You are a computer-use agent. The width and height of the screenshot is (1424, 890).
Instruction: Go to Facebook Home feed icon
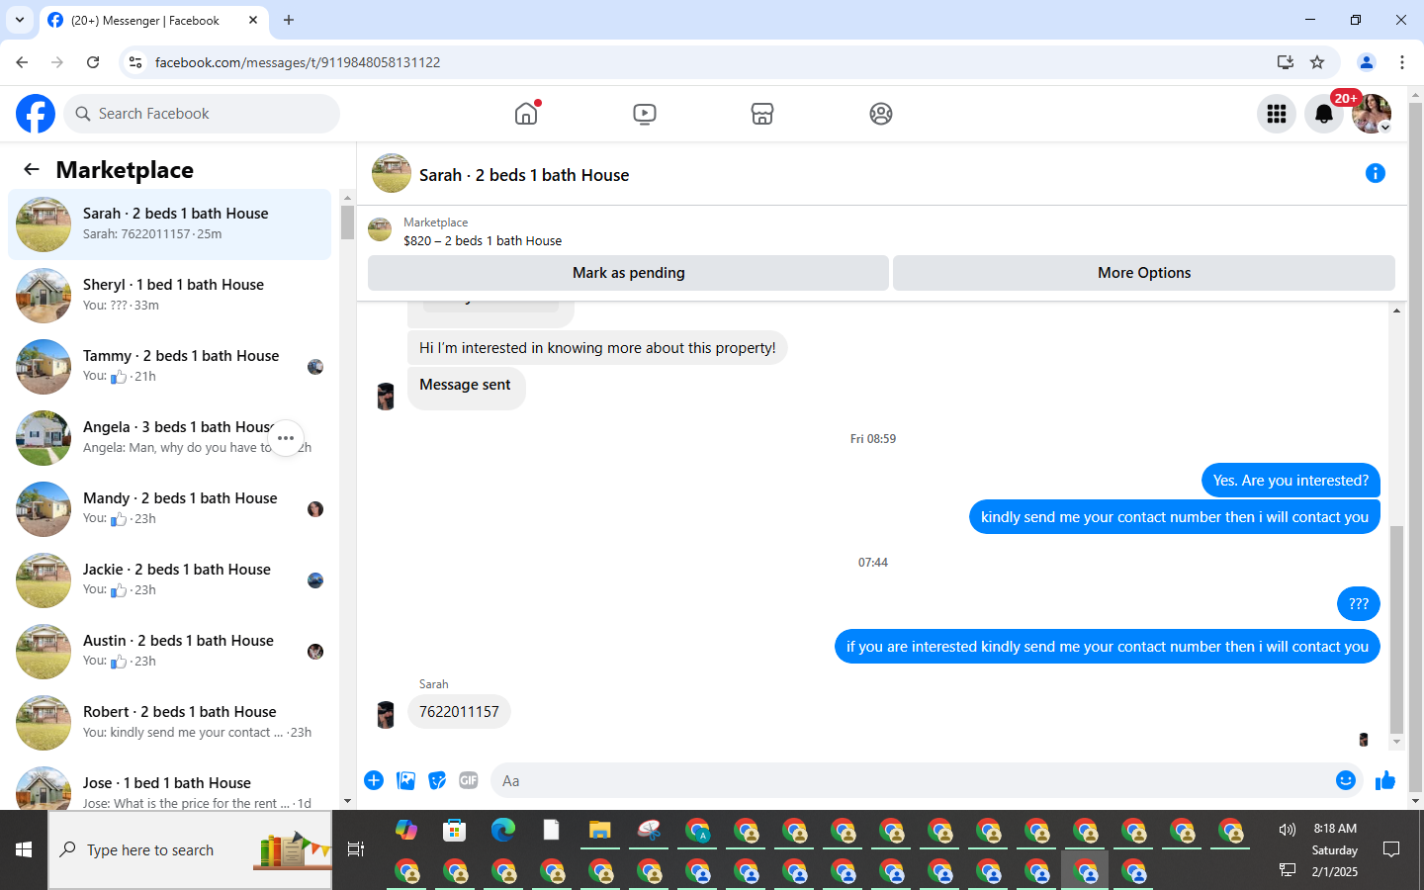(x=526, y=114)
